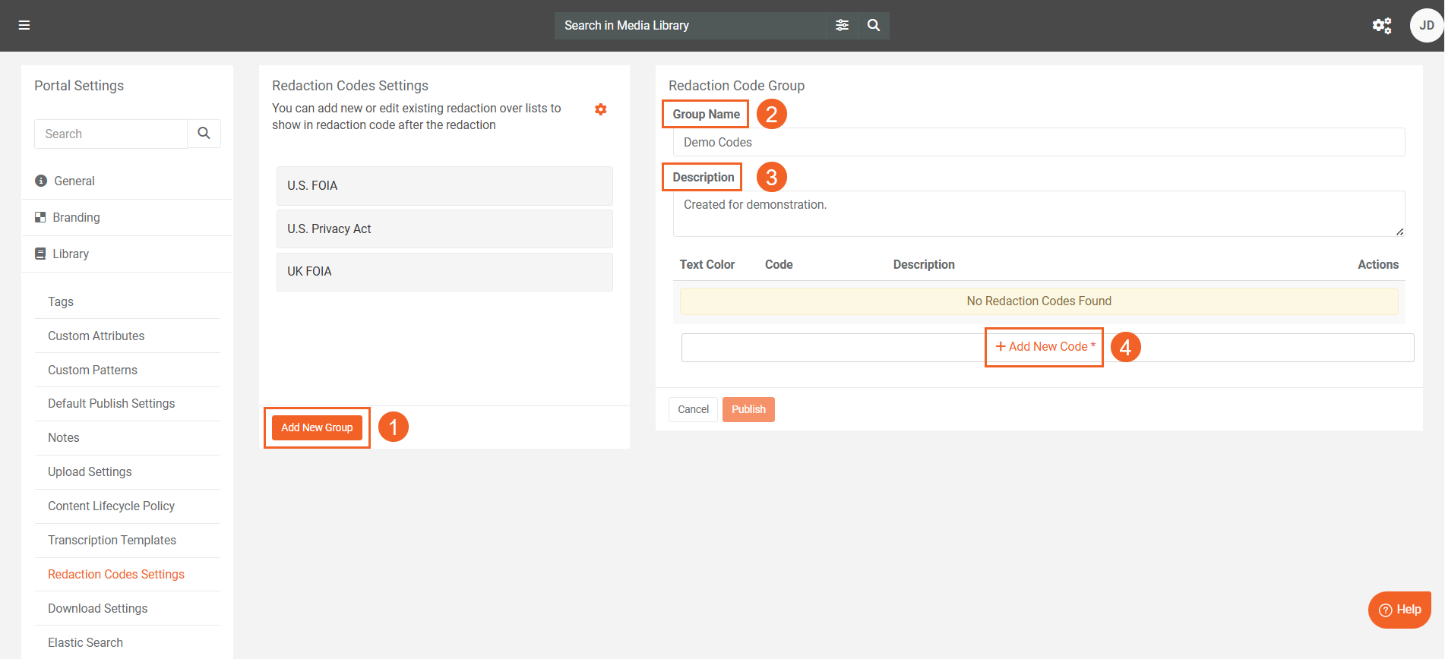Click the magnifier icon in top search bar

click(x=874, y=25)
